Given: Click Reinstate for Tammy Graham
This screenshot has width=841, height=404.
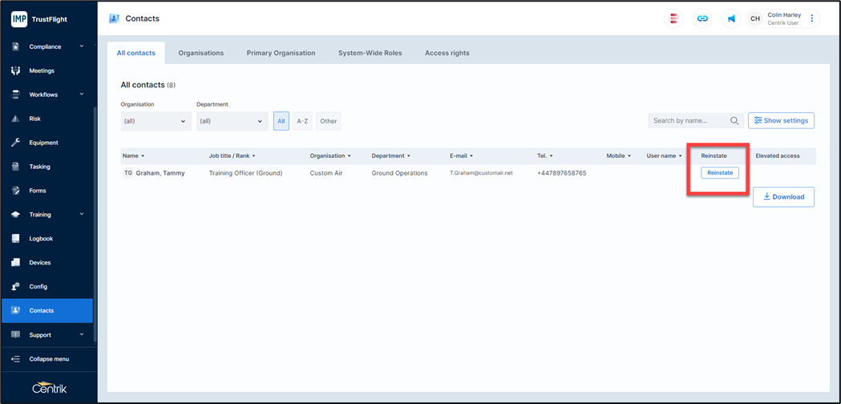Looking at the screenshot, I should pyautogui.click(x=719, y=173).
